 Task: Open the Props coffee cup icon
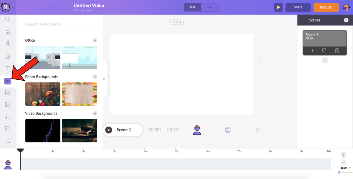(8, 56)
